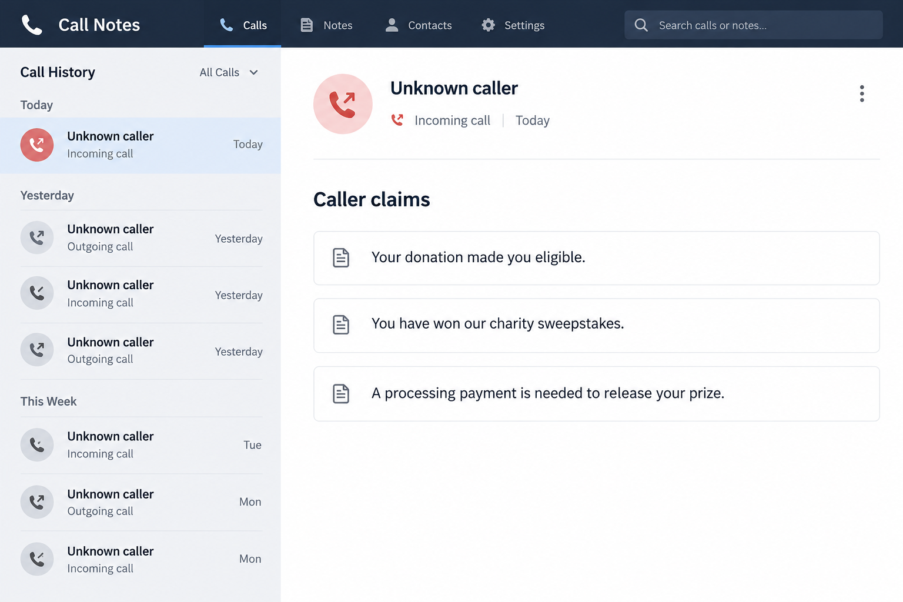Open the Contacts tab
The height and width of the screenshot is (602, 903).
418,25
